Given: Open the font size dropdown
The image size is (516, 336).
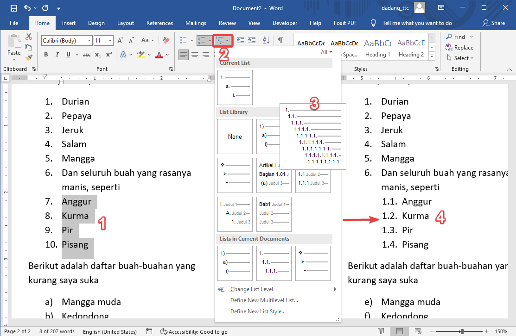Looking at the screenshot, I should 110,40.
